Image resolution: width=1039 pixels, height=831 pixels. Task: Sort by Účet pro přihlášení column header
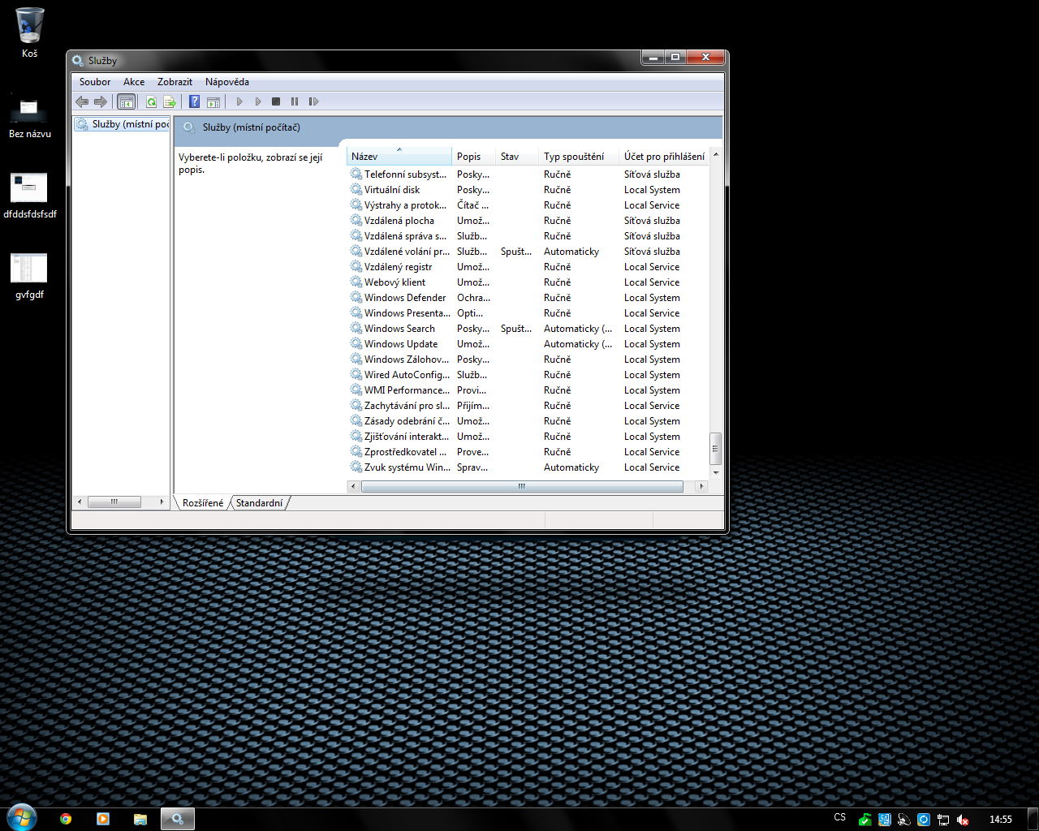point(664,157)
